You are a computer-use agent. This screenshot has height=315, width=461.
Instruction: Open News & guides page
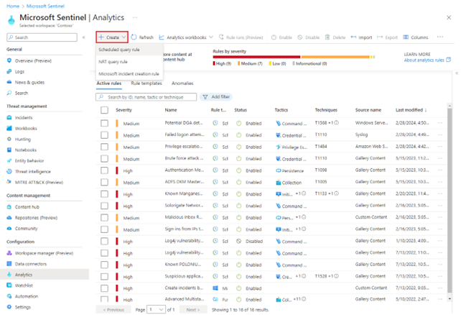(29, 82)
